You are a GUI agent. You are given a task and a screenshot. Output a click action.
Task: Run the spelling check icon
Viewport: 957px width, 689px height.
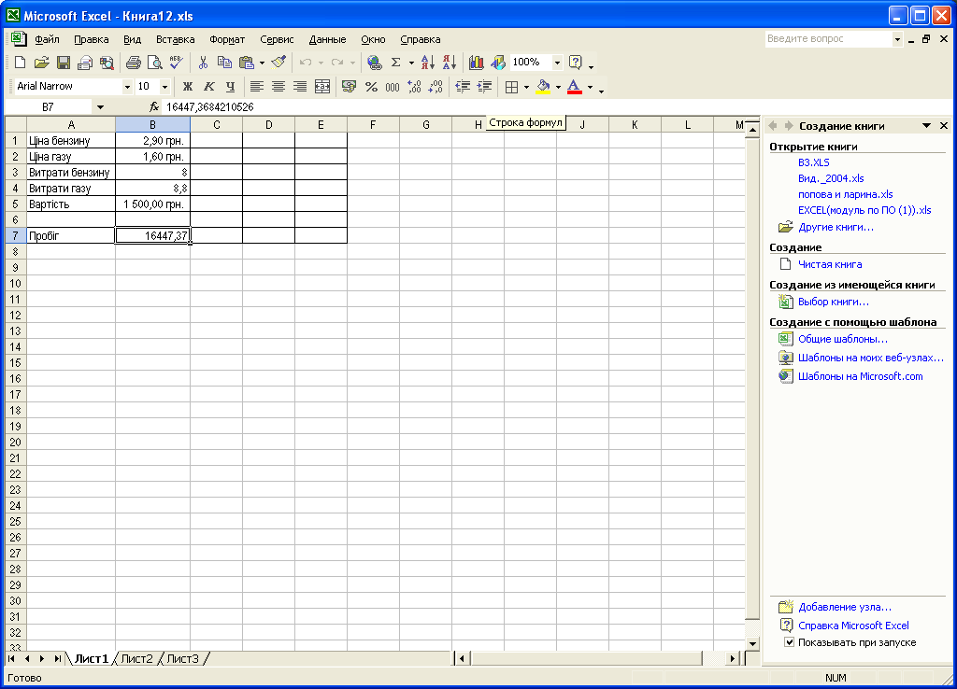click(x=177, y=63)
